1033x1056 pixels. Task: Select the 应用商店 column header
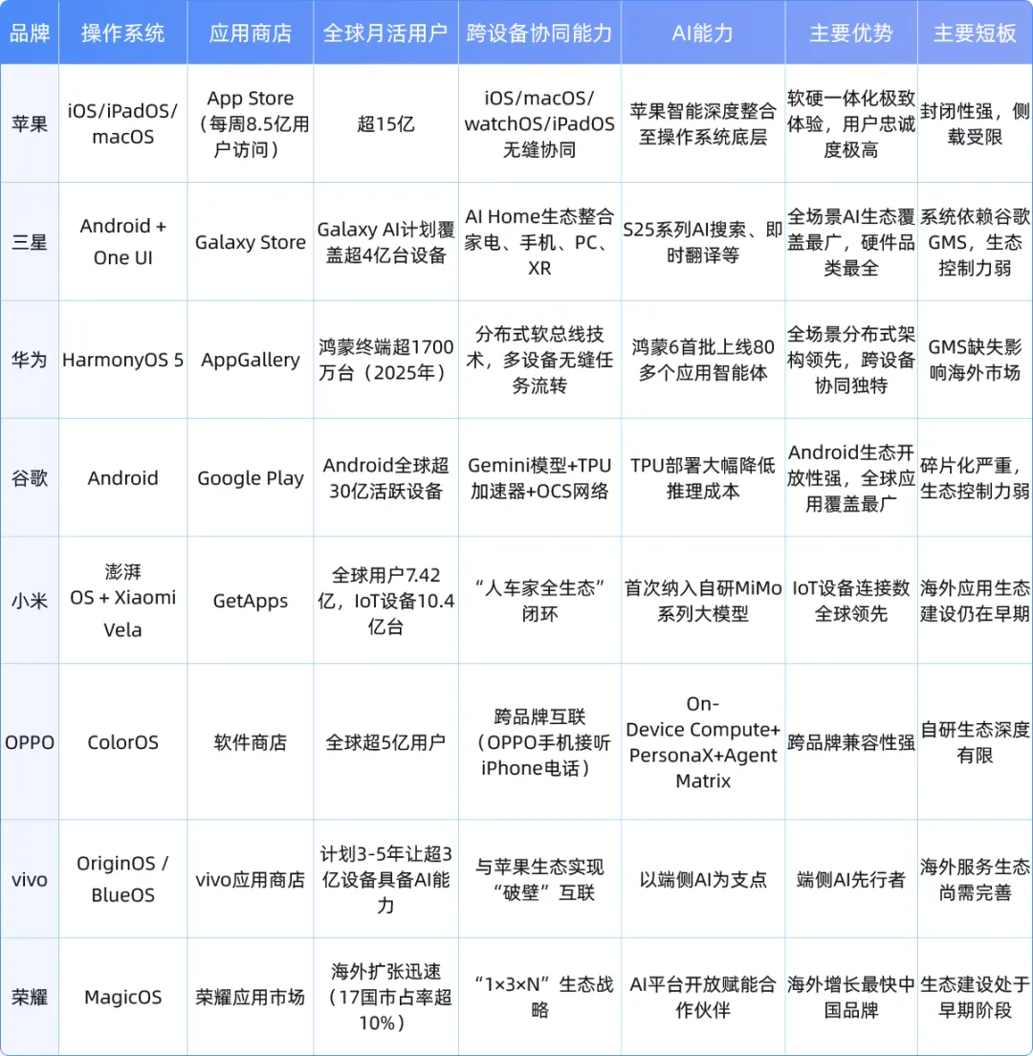pos(250,33)
